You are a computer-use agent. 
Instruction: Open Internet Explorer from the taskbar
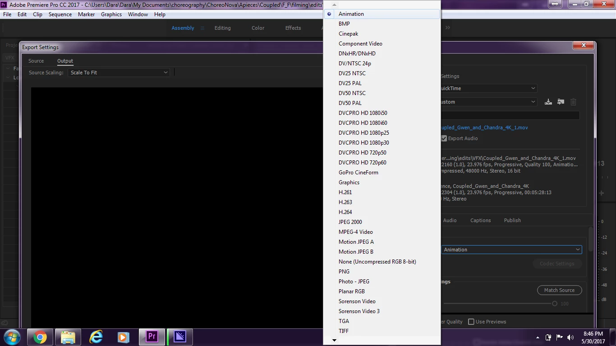pyautogui.click(x=96, y=337)
